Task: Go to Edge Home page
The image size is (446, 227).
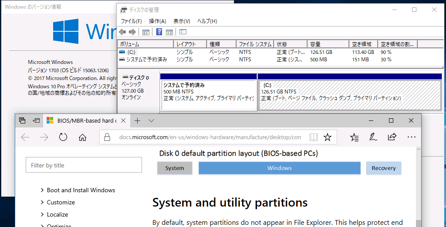Action: 82,137
